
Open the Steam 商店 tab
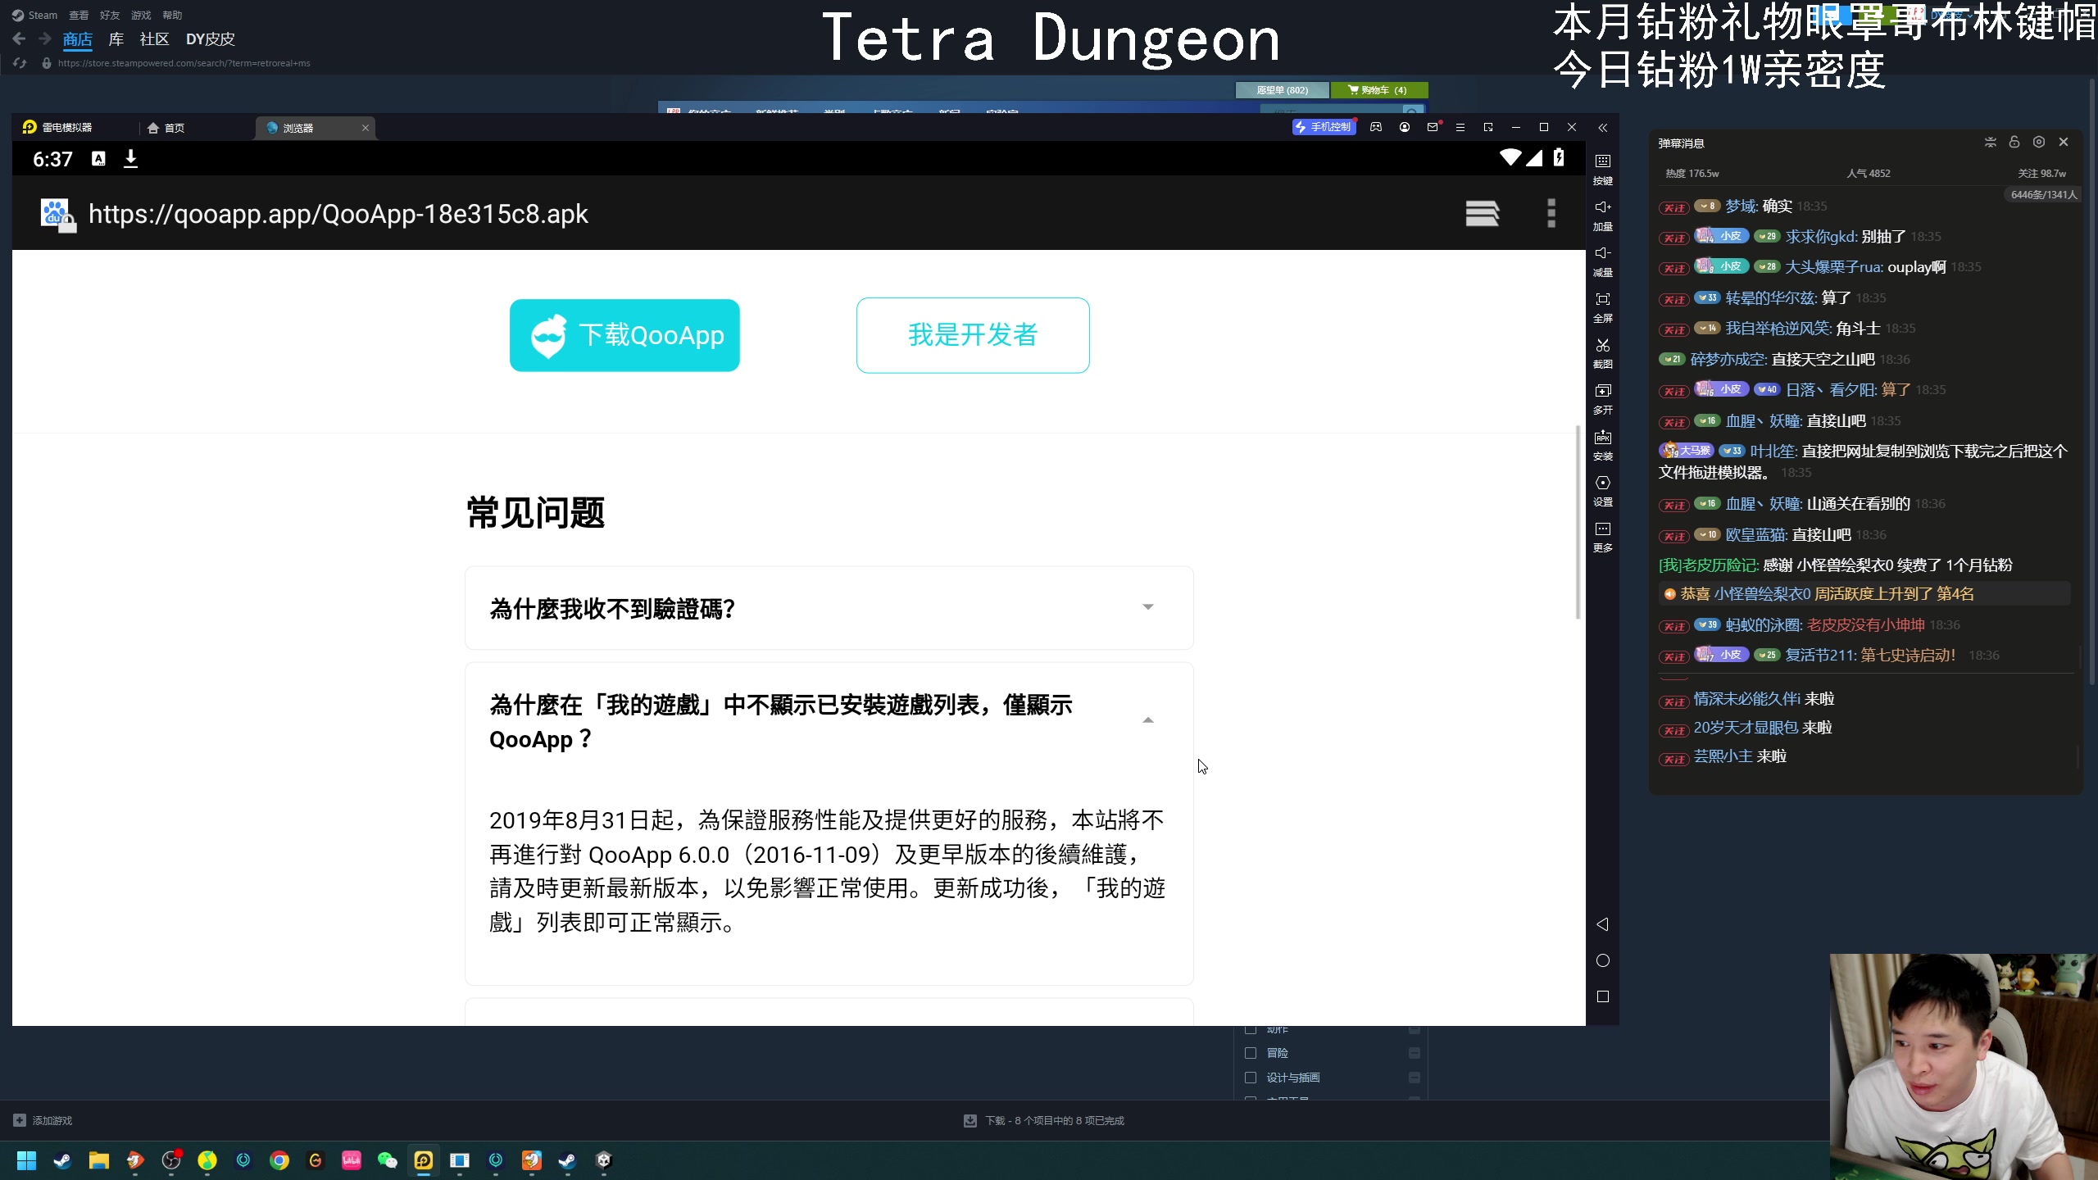(78, 39)
